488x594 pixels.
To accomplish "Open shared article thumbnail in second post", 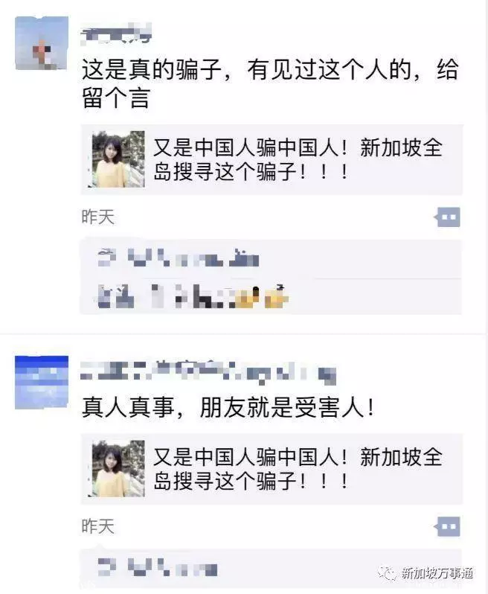I will point(118,469).
